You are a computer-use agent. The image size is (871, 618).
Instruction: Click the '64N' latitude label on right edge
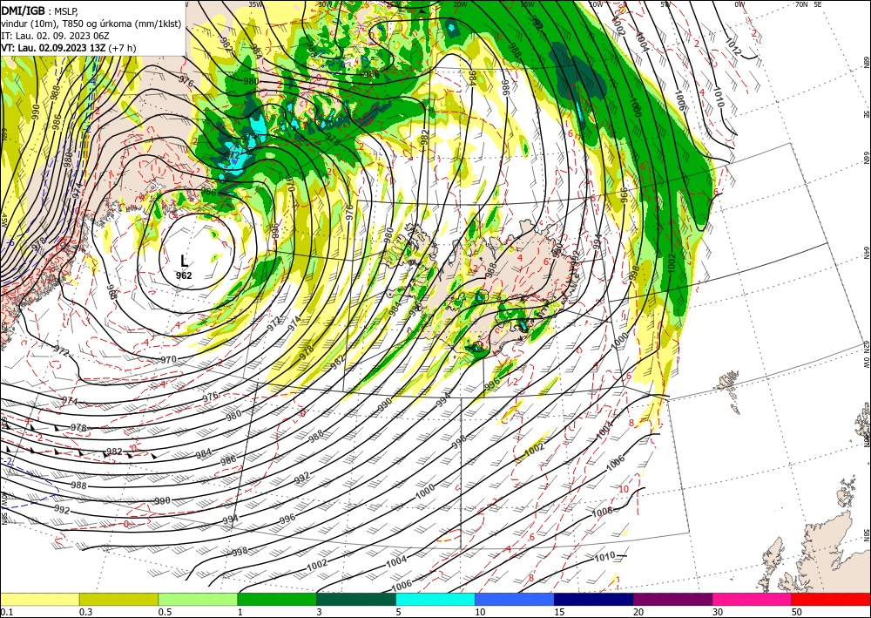(866, 252)
